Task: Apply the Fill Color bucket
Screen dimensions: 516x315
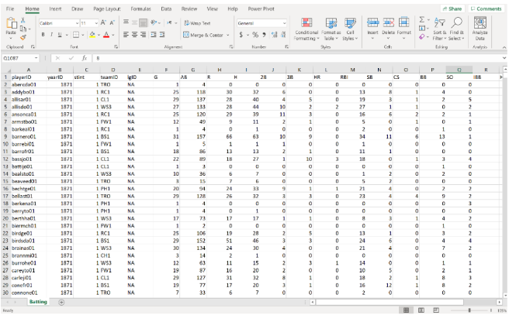Action: pyautogui.click(x=92, y=35)
